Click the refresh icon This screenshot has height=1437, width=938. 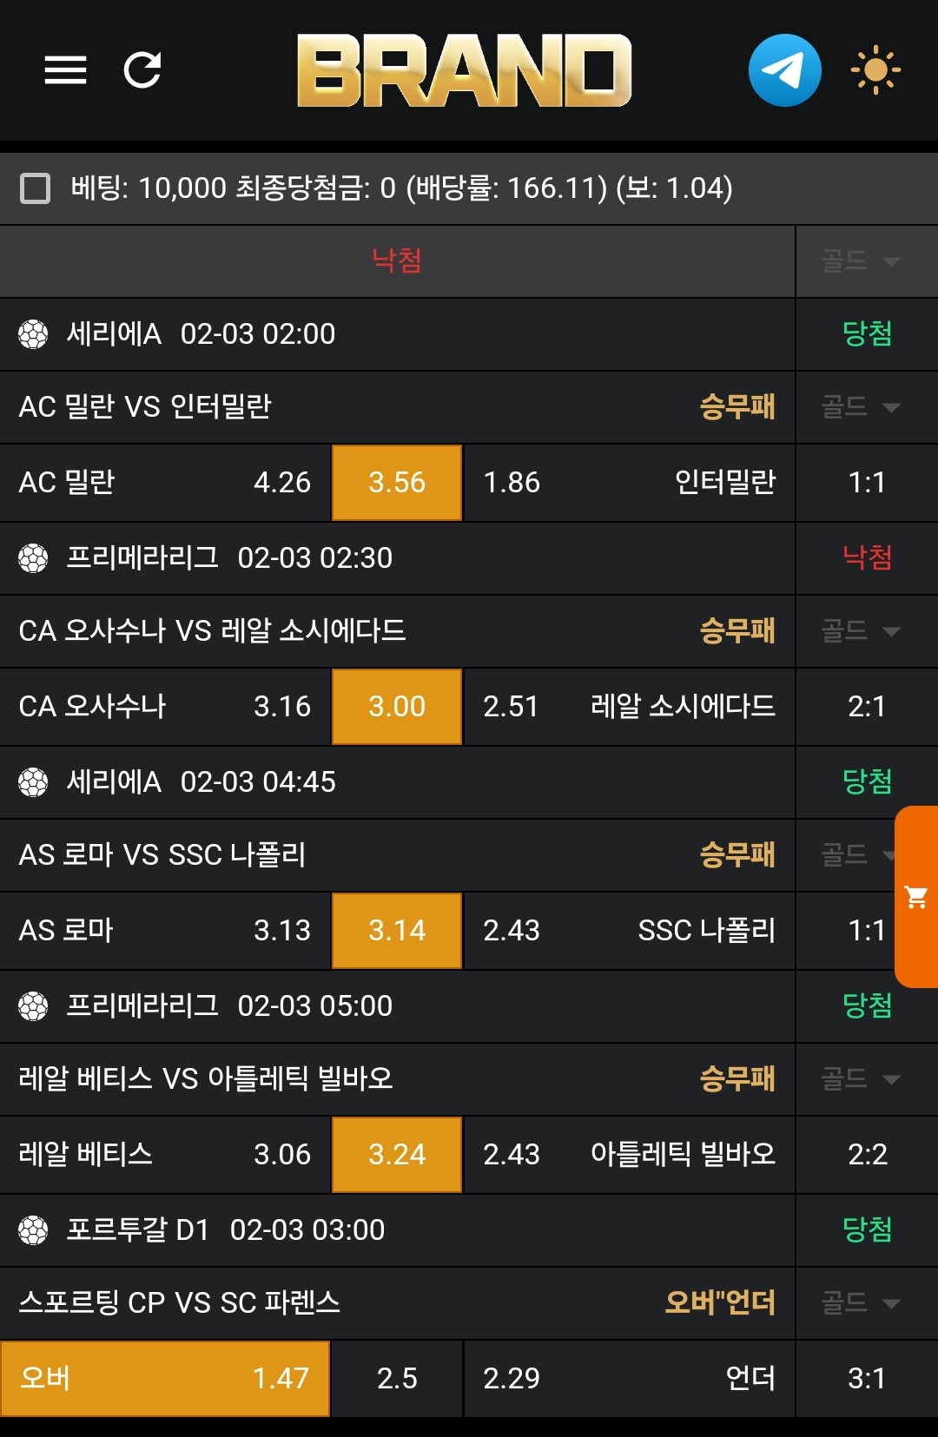(142, 70)
